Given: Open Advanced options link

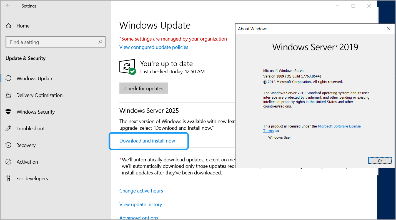Looking at the screenshot, I should pyautogui.click(x=139, y=218).
